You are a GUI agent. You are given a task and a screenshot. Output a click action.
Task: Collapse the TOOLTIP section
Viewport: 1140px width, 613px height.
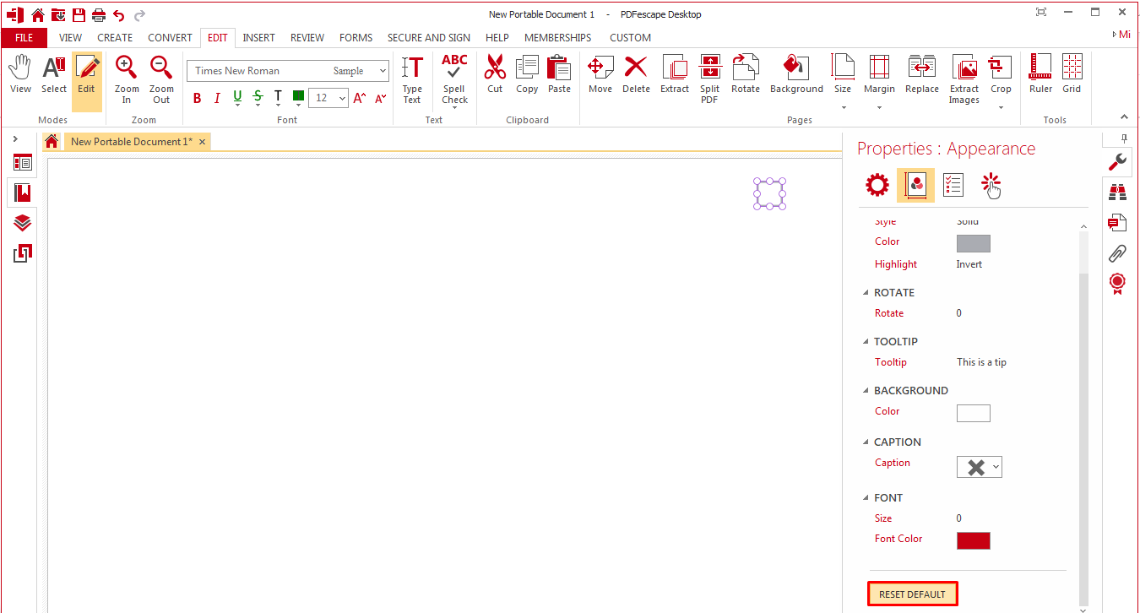point(866,342)
